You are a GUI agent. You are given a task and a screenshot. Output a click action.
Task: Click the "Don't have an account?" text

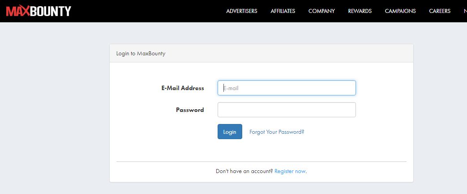pyautogui.click(x=244, y=171)
